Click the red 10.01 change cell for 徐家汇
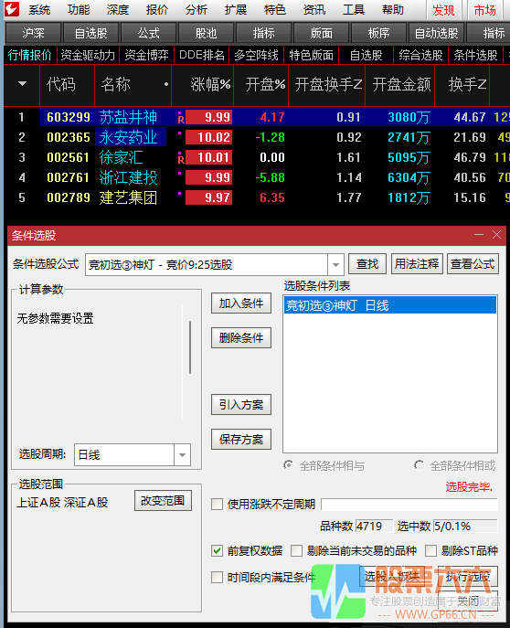The width and height of the screenshot is (510, 628). [x=208, y=157]
